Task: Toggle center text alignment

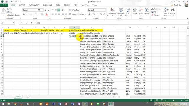Action: [56, 14]
